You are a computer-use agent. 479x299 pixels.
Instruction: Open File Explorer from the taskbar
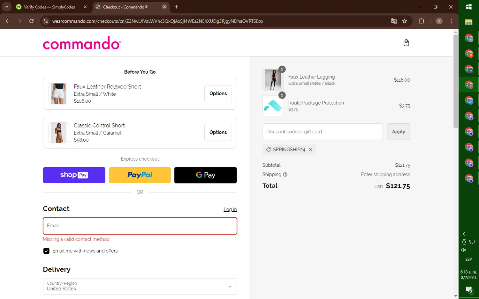click(469, 22)
